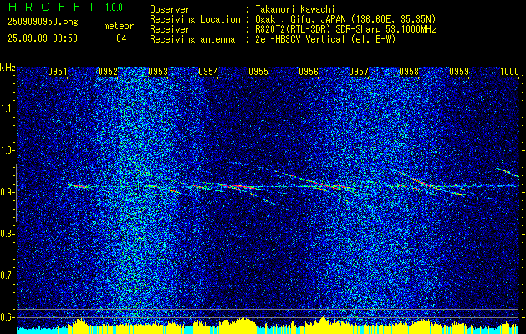Click the 1000 time marker
Image resolution: width=526 pixels, height=334 pixels.
click(x=509, y=72)
